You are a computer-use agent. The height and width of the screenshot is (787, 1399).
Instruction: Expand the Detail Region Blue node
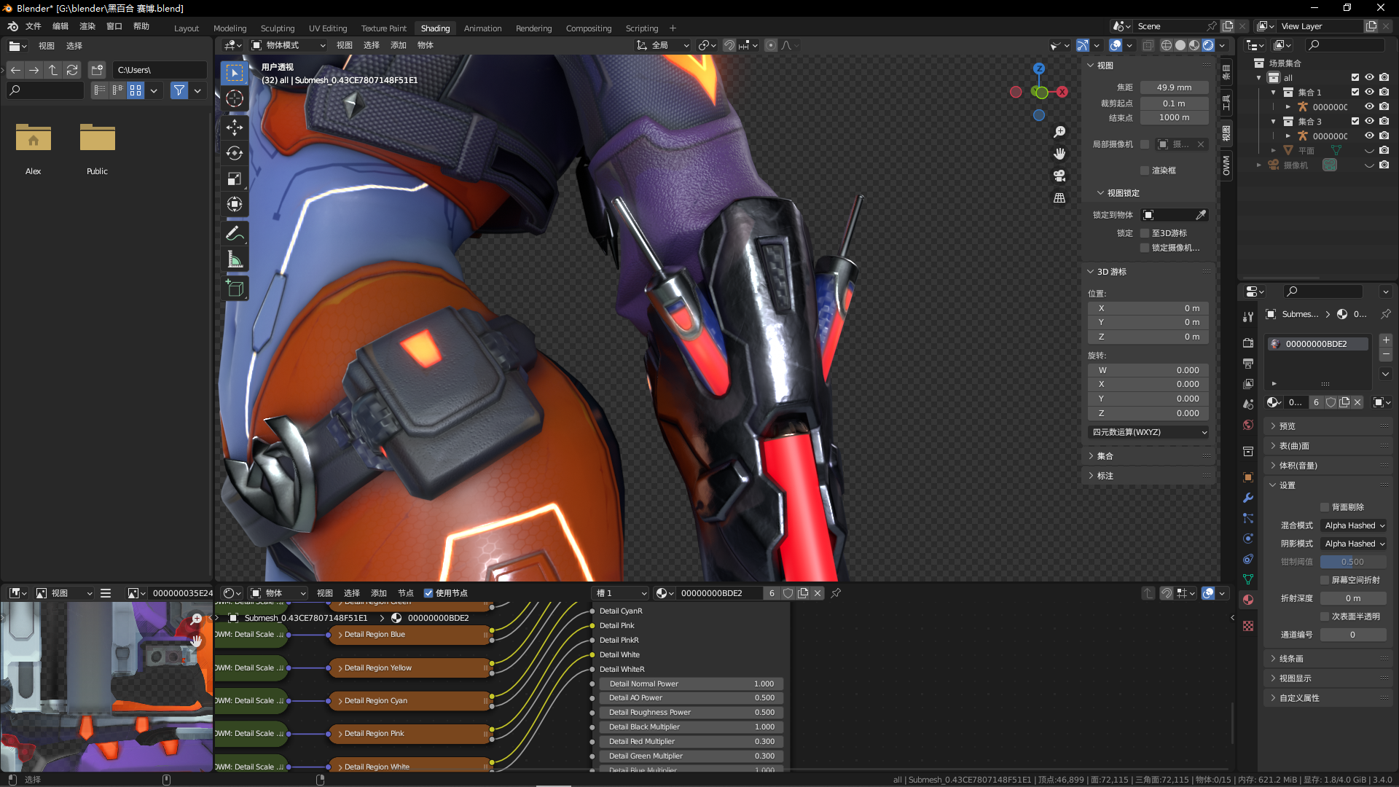tap(340, 635)
